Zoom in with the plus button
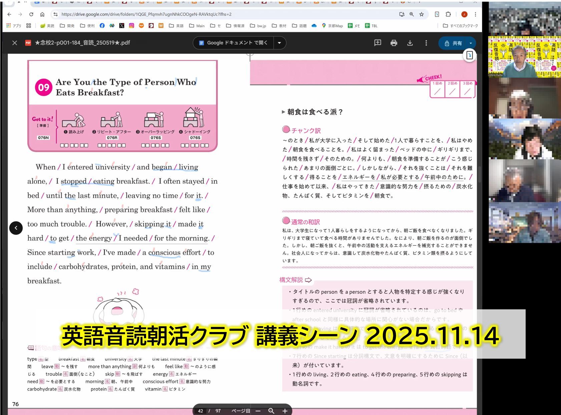 (x=285, y=411)
